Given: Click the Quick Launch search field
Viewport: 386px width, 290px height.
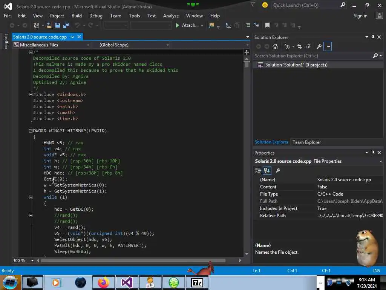Looking at the screenshot, I should point(305,5).
